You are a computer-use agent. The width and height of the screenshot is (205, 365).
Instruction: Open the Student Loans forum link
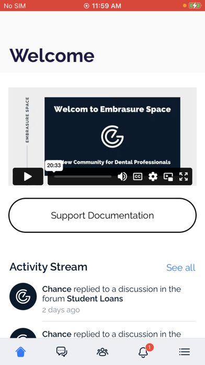pos(95,298)
